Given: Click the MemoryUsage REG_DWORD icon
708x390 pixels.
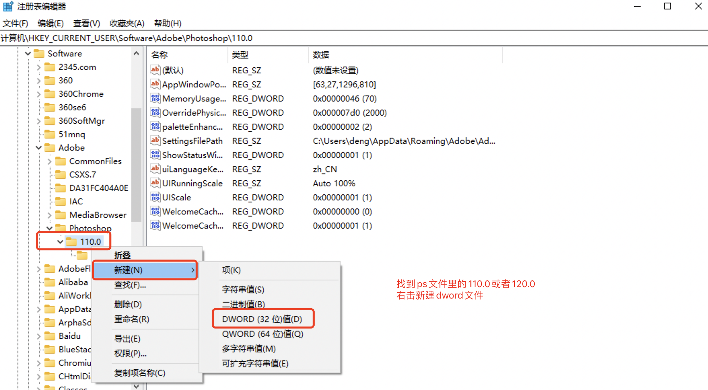Looking at the screenshot, I should point(155,98).
